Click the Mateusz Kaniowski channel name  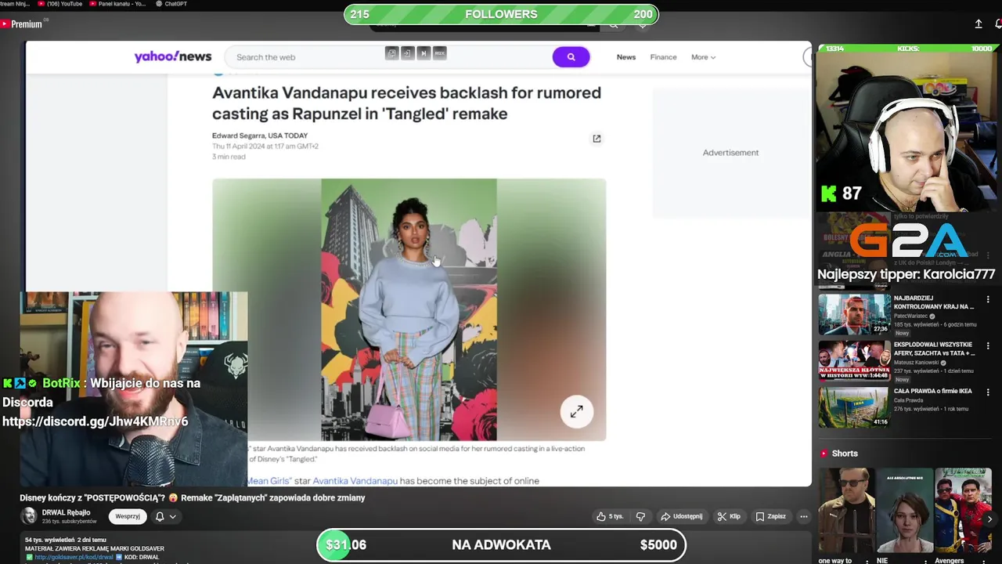coord(917,363)
